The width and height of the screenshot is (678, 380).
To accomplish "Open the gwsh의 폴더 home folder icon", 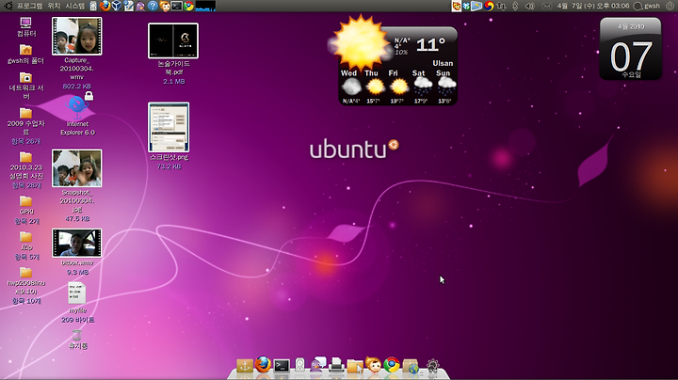I will pyautogui.click(x=26, y=55).
